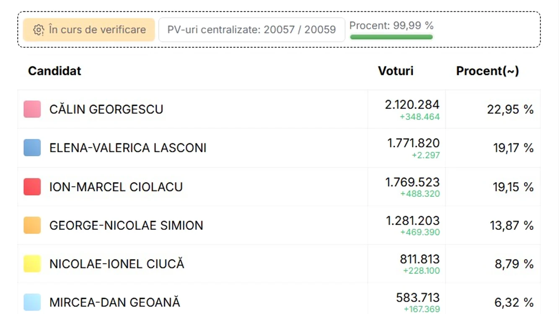Sort by the Voturi column header
Screen dimensions: 559x314
[396, 71]
